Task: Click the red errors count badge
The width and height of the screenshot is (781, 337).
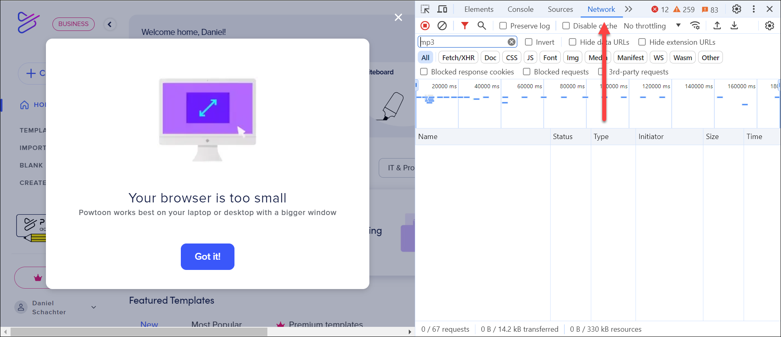Action: point(660,9)
